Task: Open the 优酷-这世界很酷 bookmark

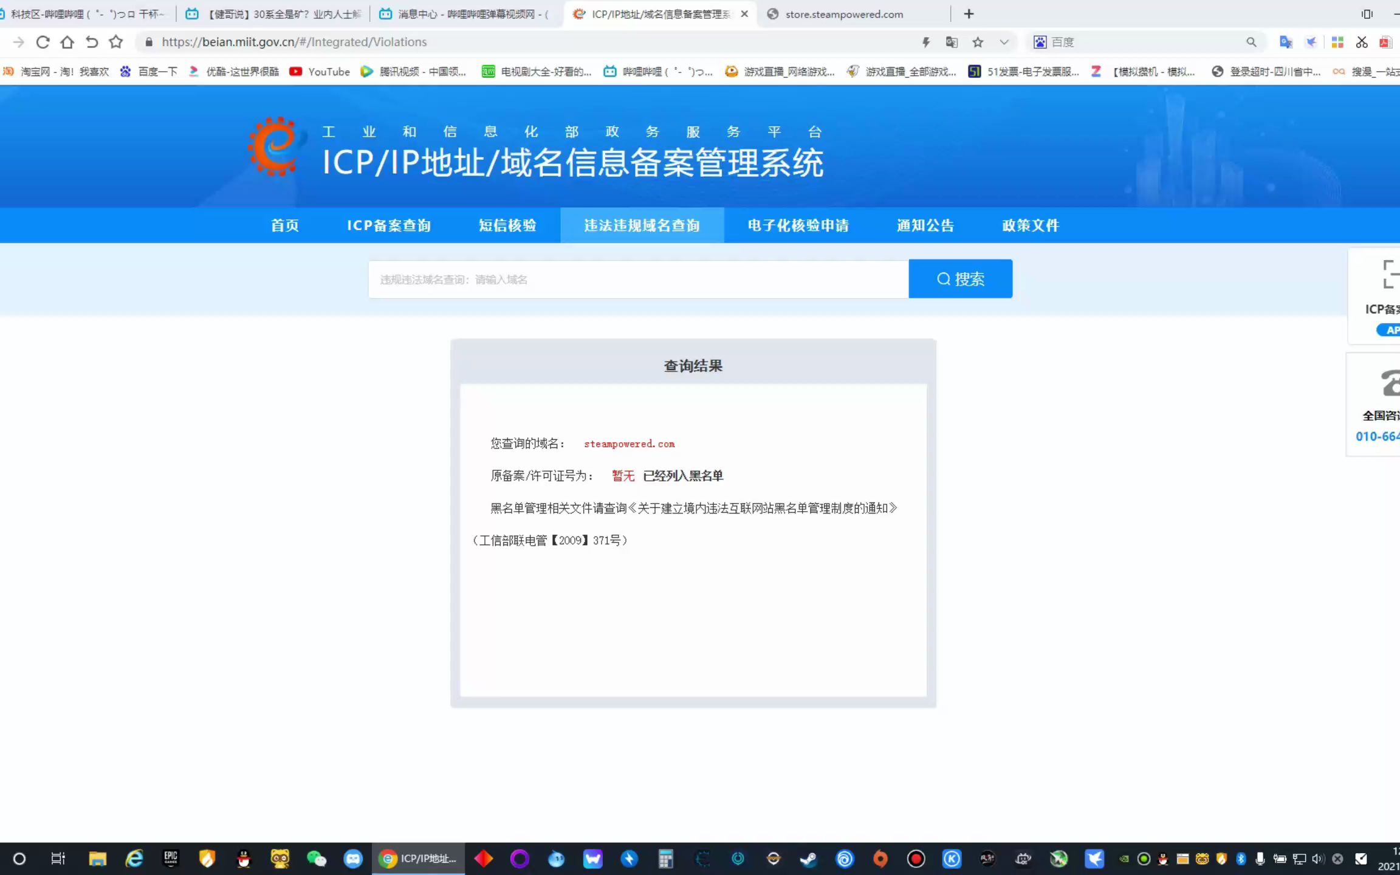Action: [234, 72]
